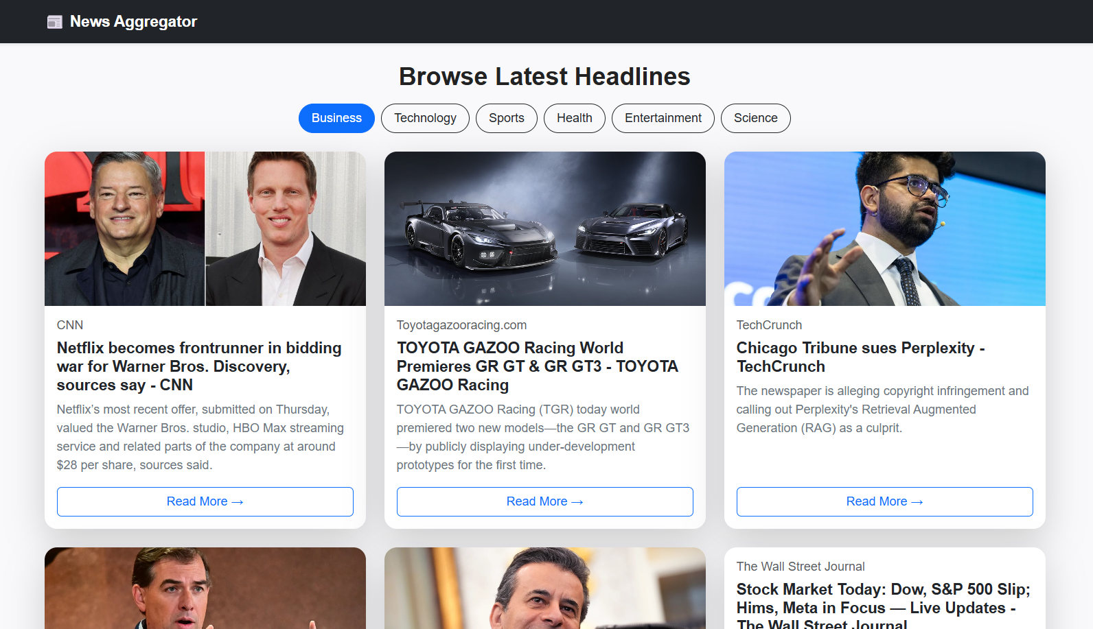Screen dimensions: 1093x629
Task: Switch to the Technology category
Action: click(x=425, y=118)
